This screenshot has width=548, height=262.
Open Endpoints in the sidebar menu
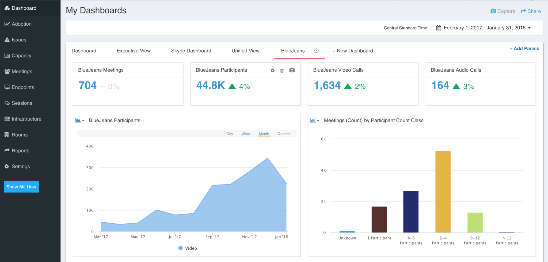pos(30,87)
